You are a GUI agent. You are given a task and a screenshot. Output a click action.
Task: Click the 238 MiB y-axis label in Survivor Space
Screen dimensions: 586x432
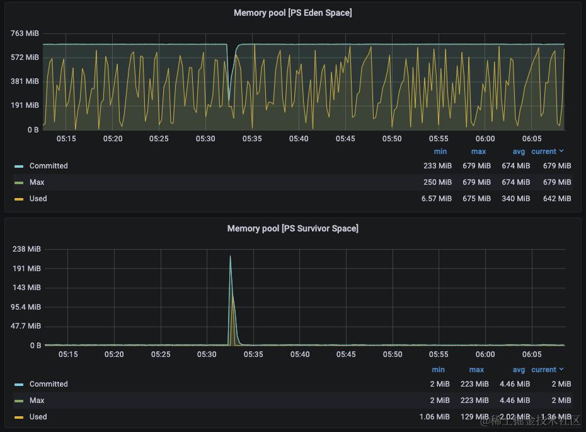coord(26,249)
